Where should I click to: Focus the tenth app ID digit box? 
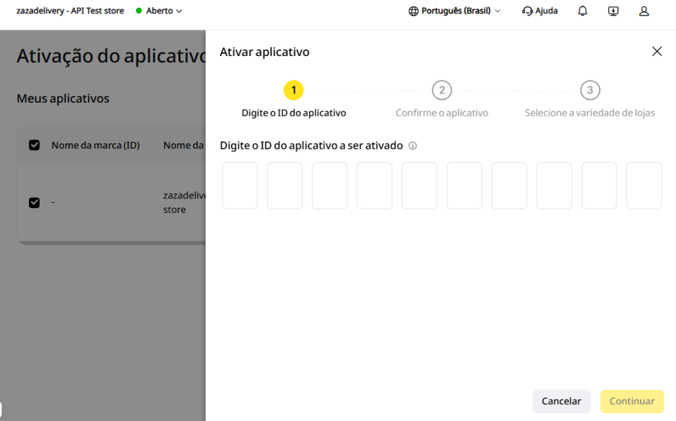pos(644,186)
